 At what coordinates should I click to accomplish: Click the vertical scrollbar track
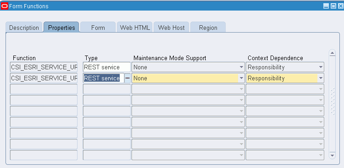pos(333,103)
